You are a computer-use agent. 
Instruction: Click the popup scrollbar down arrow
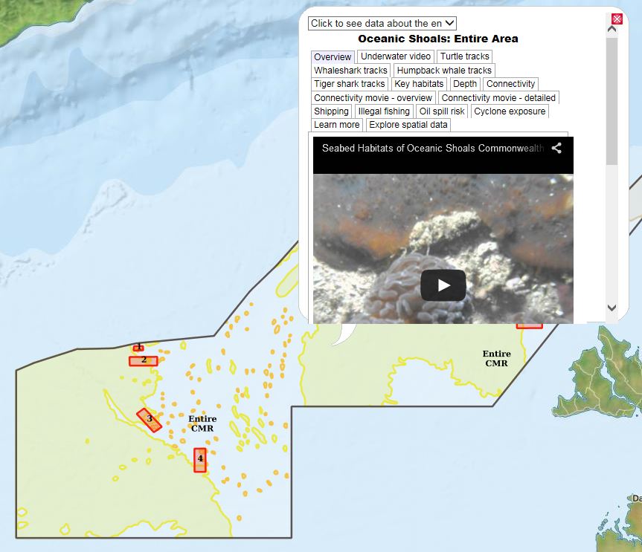611,308
